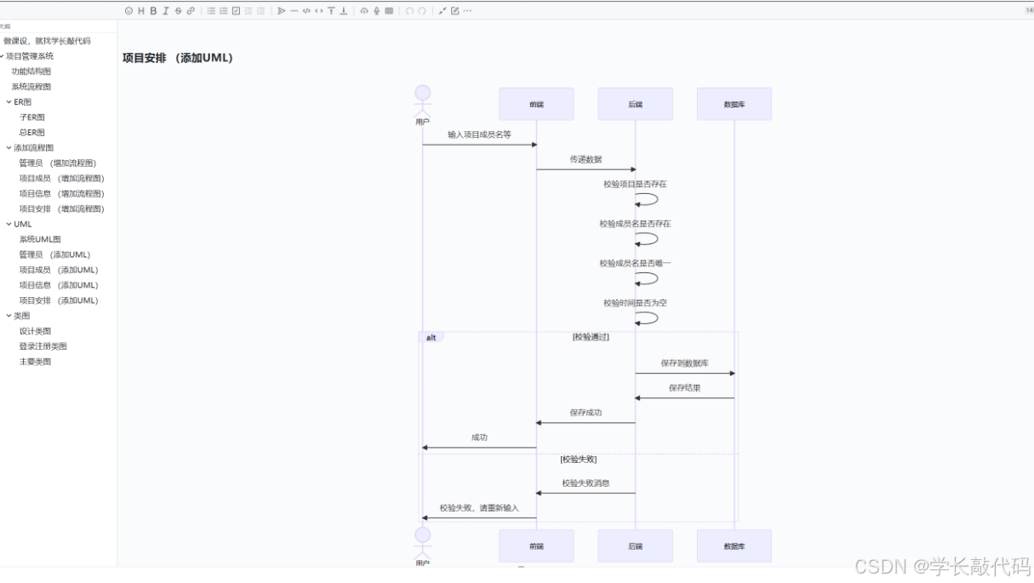The image size is (1034, 583).
Task: Collapse the ER图 outline section
Action: coord(9,102)
